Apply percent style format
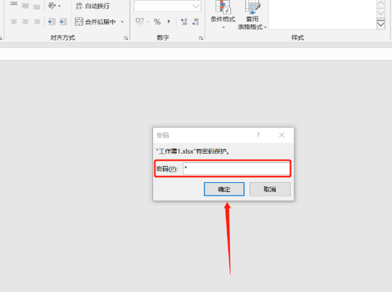Viewport: 392px width, 292px height. 157,22
